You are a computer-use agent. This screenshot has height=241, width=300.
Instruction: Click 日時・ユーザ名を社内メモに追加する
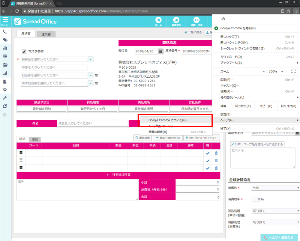(257, 144)
